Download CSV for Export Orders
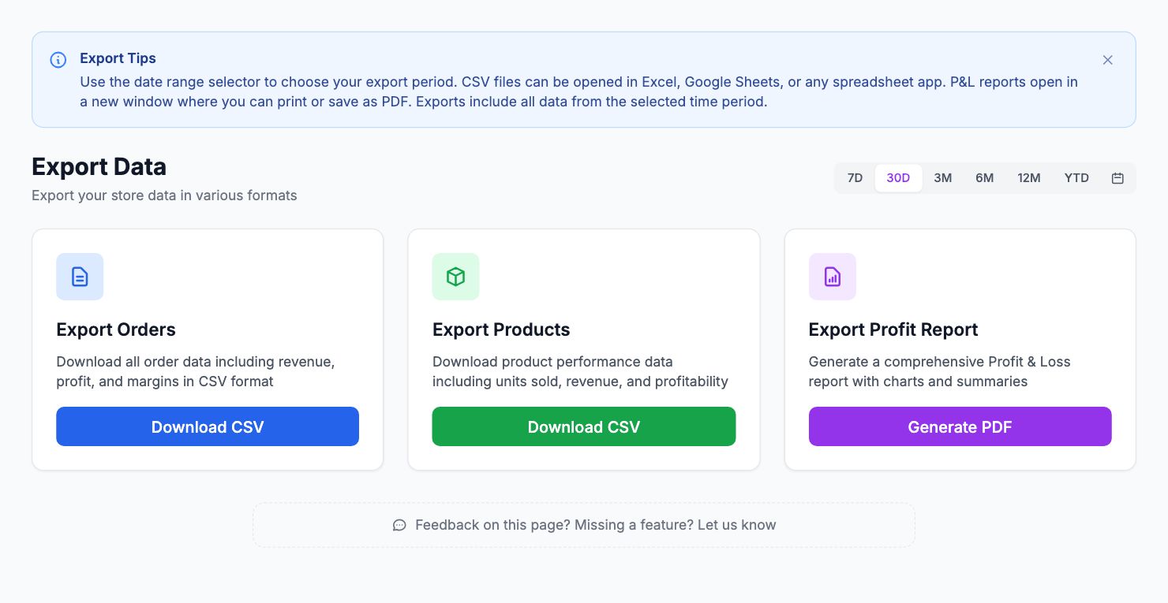 208,426
